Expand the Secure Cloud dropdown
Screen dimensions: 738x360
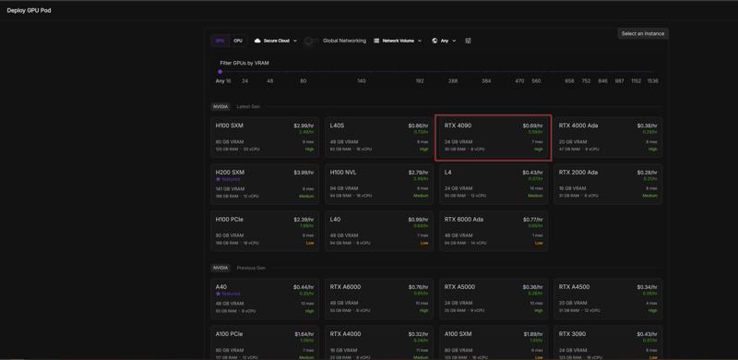pyautogui.click(x=276, y=41)
